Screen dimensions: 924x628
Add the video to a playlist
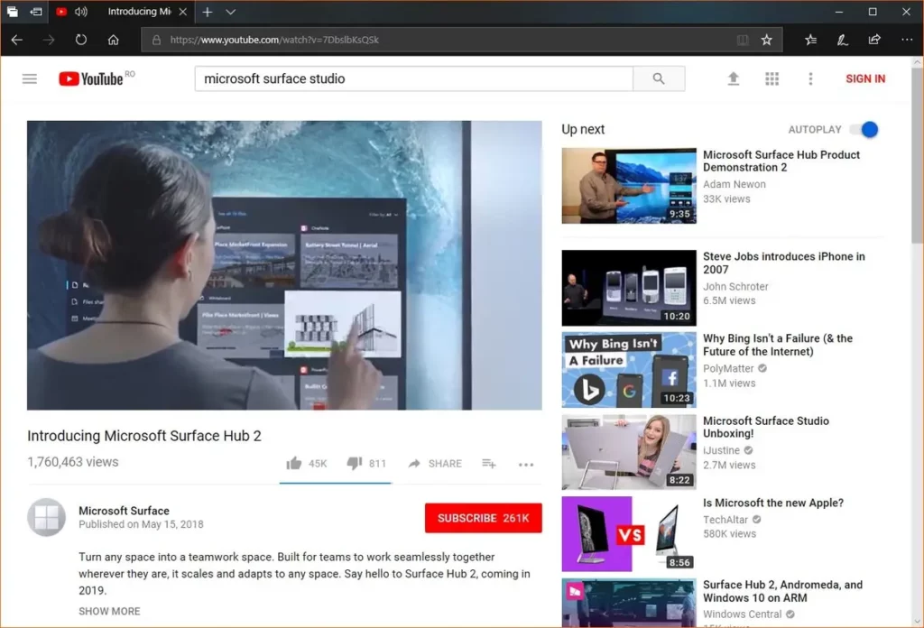488,463
